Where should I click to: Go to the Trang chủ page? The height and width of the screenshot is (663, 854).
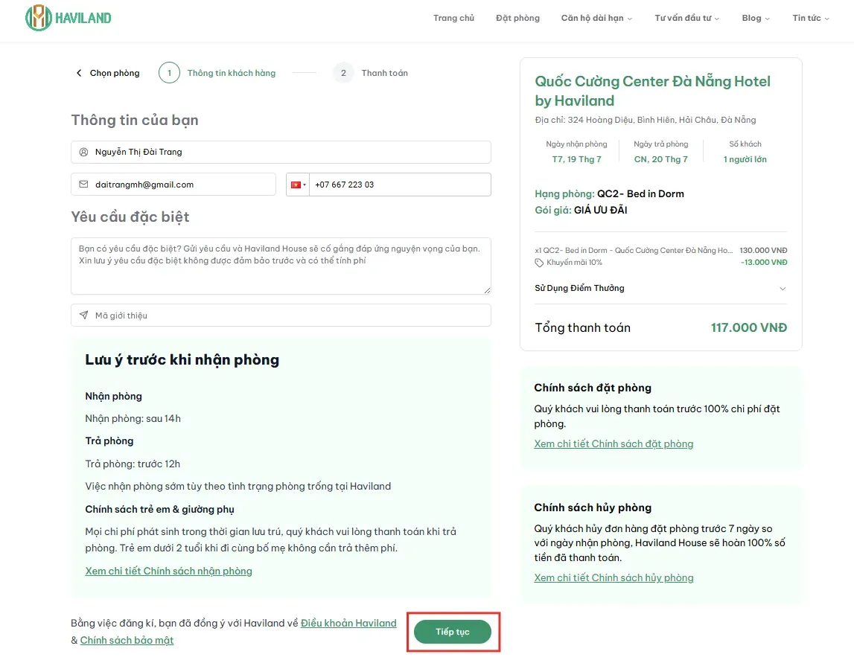coord(453,18)
